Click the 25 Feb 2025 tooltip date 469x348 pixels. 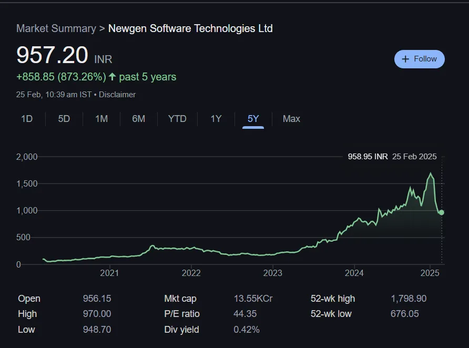coord(414,157)
